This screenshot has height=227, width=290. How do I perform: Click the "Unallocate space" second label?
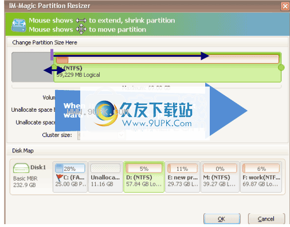(36, 122)
